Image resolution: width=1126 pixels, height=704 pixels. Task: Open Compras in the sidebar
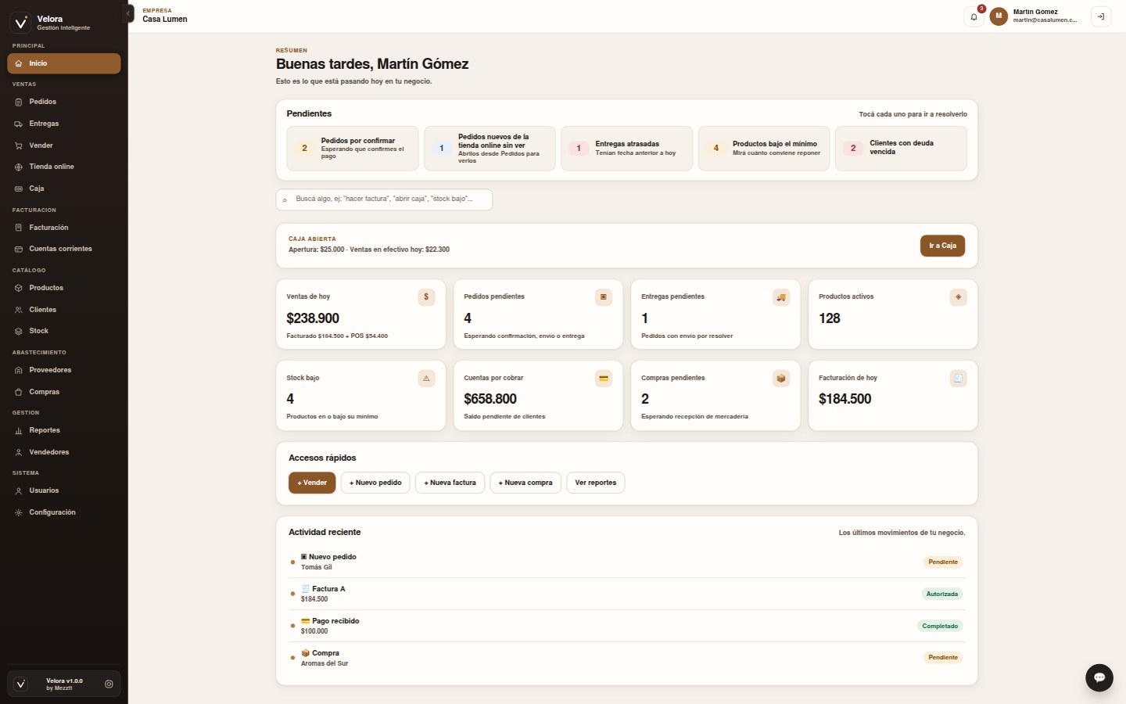64,392
